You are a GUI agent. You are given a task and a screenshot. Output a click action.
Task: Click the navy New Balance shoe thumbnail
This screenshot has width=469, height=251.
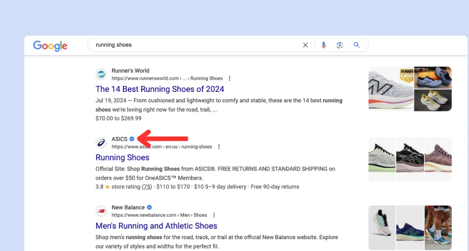410,227
